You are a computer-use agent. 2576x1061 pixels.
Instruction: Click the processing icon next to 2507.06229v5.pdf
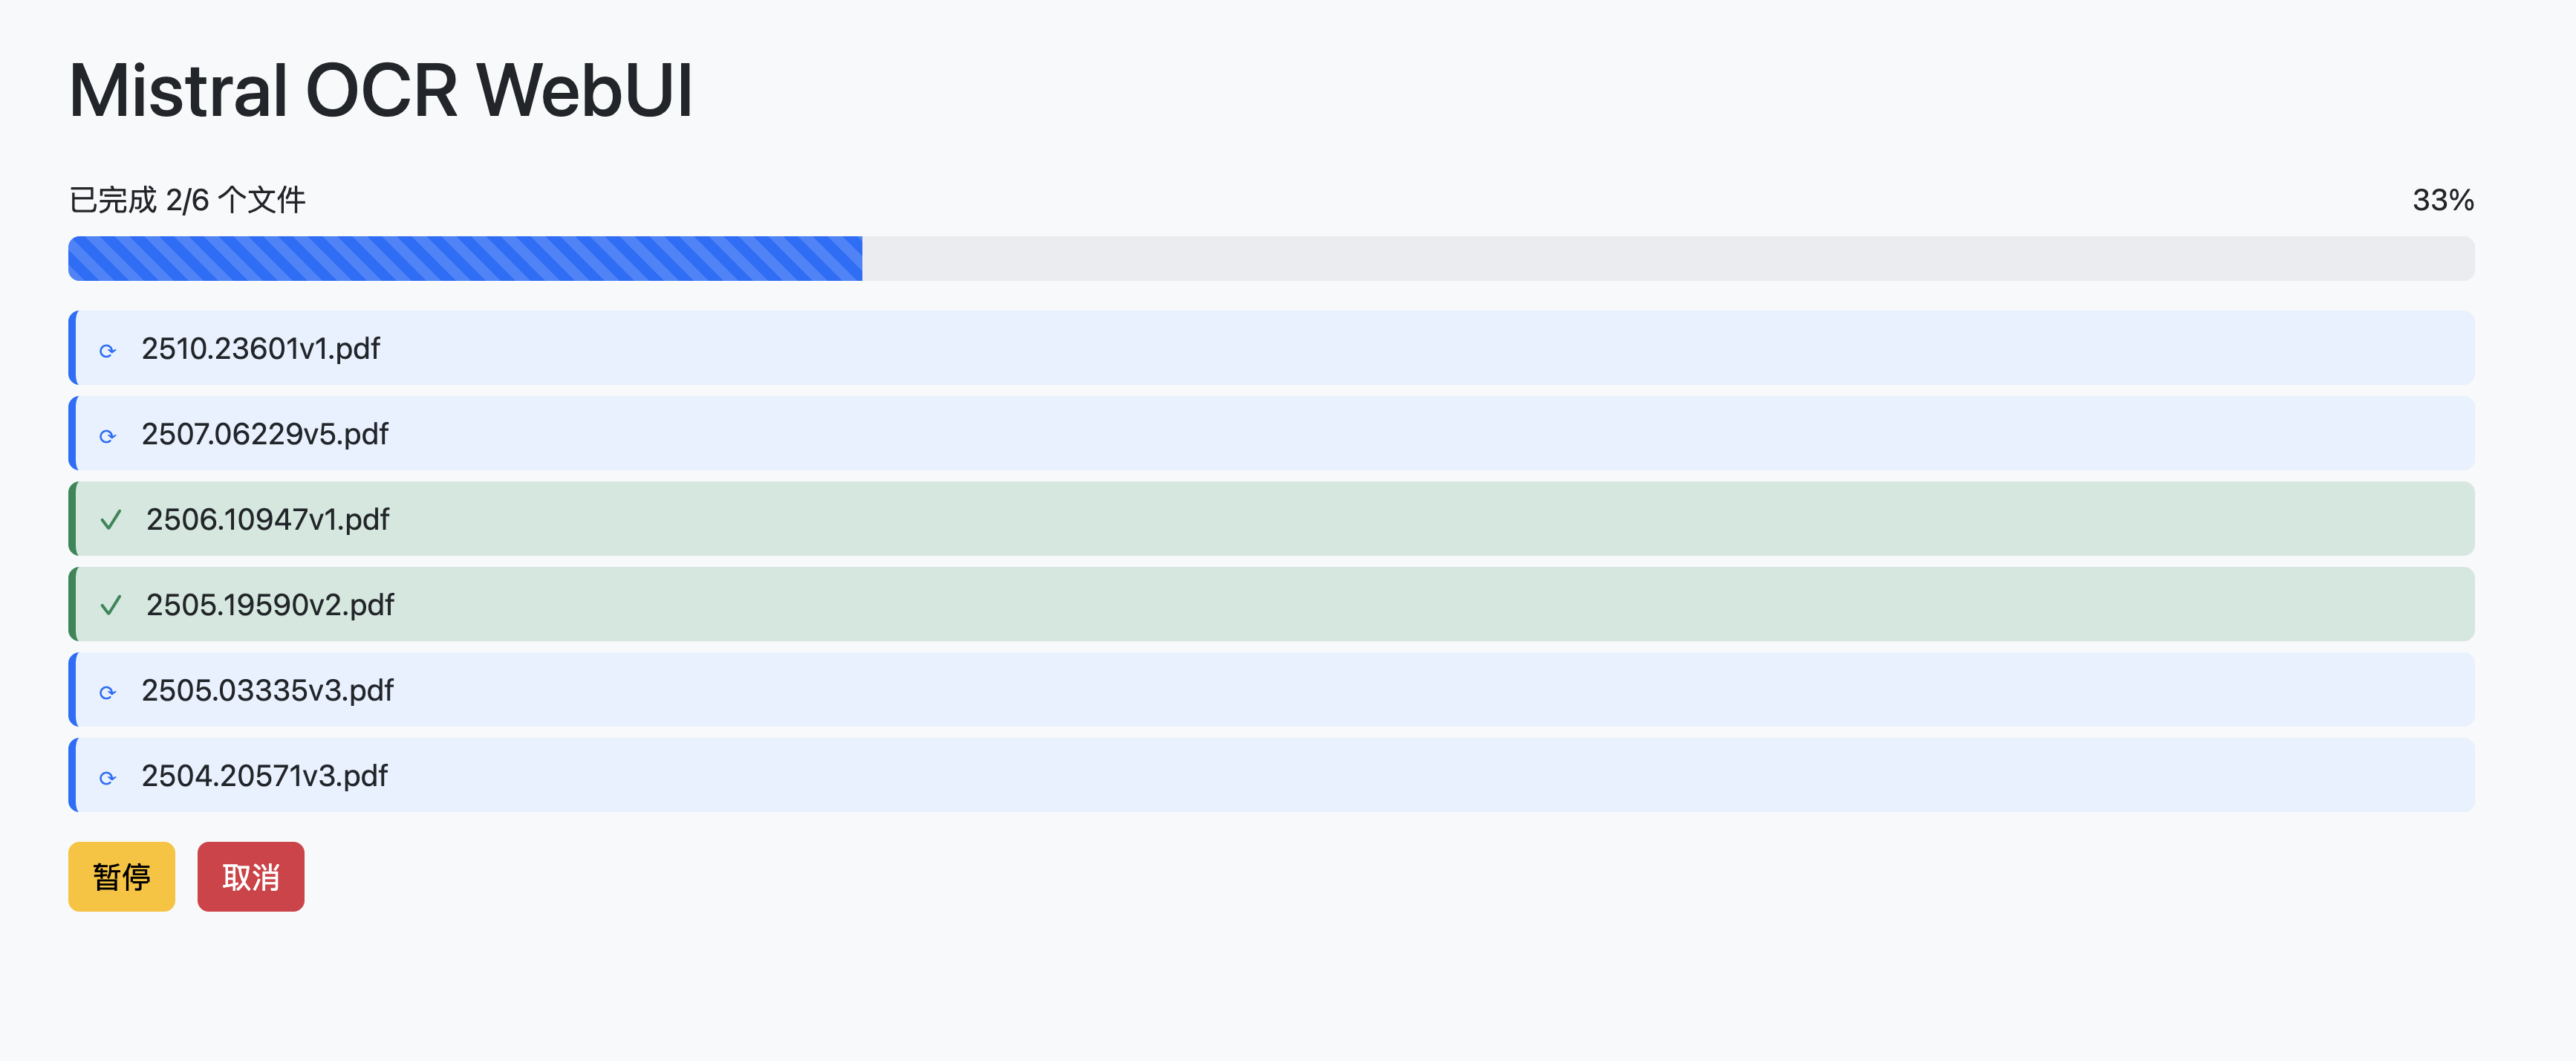(x=108, y=436)
